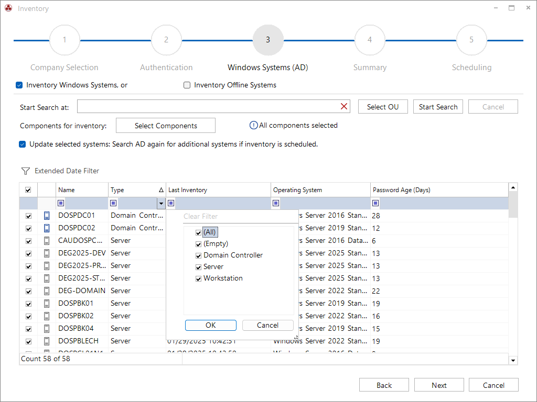Click the grid vertical scrollbar thumb

[513, 205]
